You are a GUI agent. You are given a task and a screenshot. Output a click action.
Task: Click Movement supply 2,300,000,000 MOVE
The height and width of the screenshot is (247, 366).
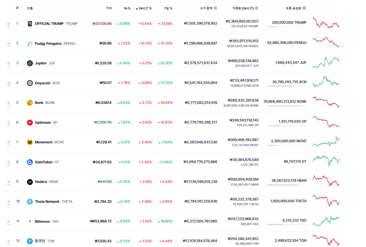[289, 141]
